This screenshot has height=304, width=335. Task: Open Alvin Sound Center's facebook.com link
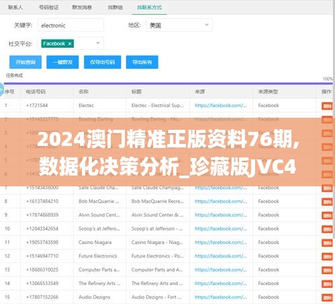[221, 215]
